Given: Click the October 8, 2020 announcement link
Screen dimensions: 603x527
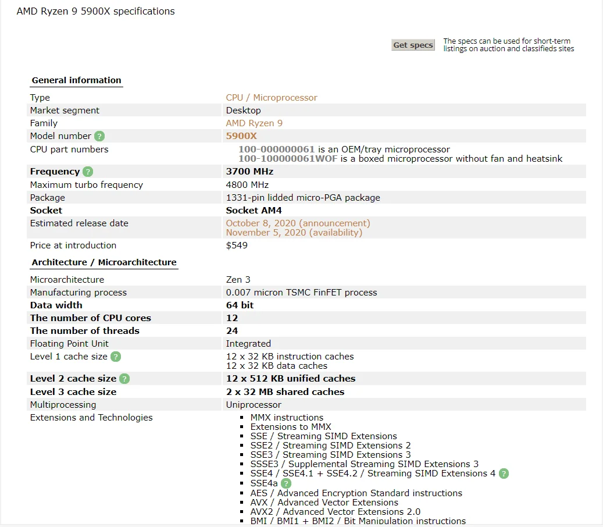Looking at the screenshot, I should click(x=298, y=223).
